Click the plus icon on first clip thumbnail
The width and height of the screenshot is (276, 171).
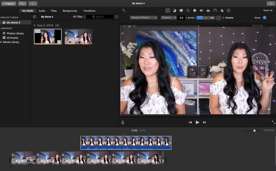(59, 42)
